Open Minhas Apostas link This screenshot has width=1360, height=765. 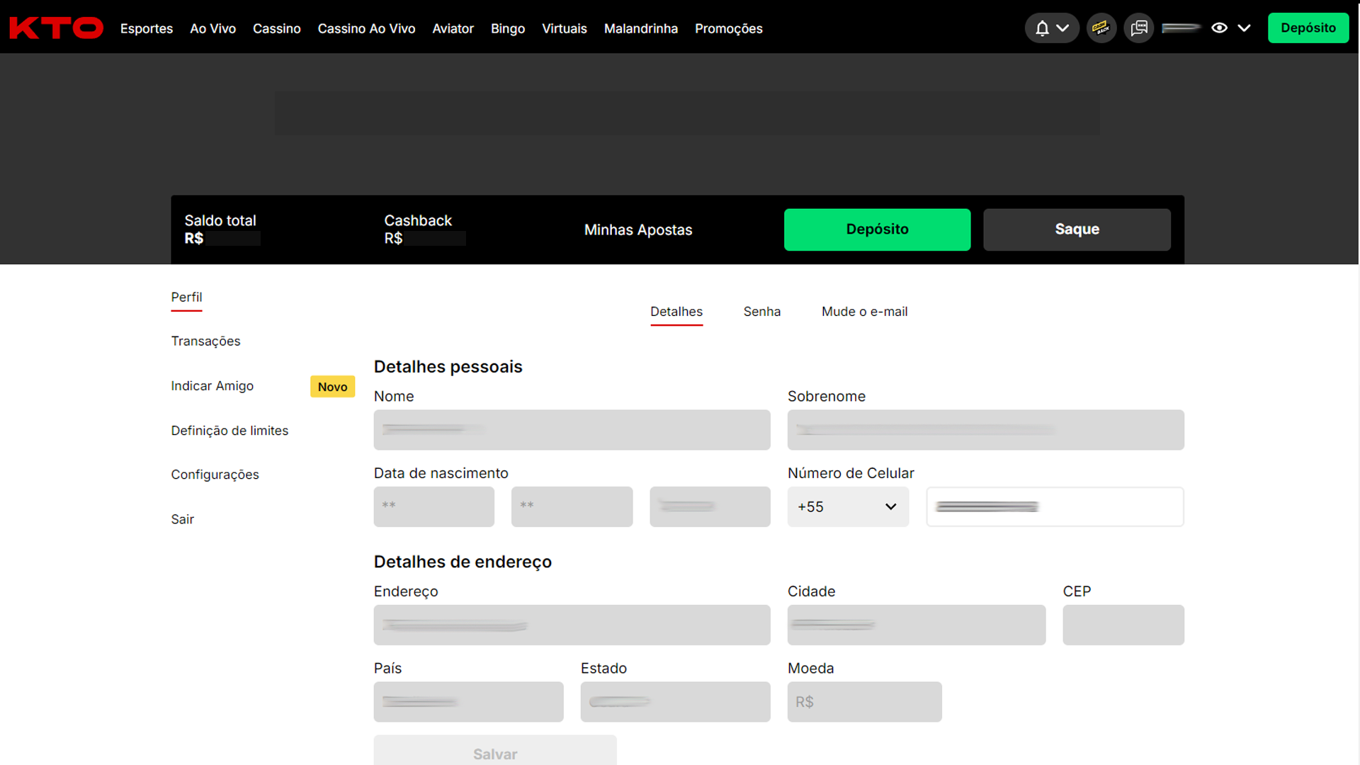(x=637, y=230)
